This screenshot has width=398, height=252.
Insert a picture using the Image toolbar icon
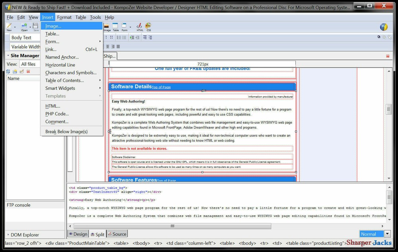click(x=106, y=26)
